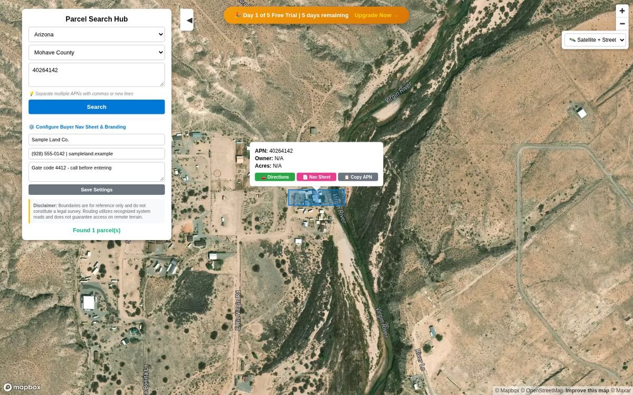Screen dimensions: 633x395
Task: Open the State dropdown showing Arizona
Action: click(97, 35)
